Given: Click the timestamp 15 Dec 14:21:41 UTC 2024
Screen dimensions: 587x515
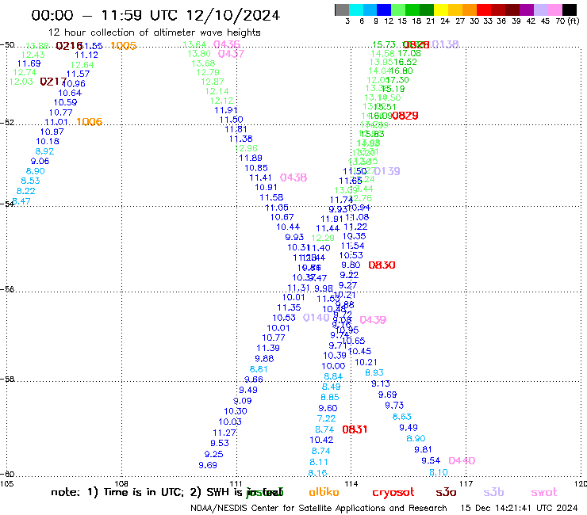Looking at the screenshot, I should click(520, 509).
